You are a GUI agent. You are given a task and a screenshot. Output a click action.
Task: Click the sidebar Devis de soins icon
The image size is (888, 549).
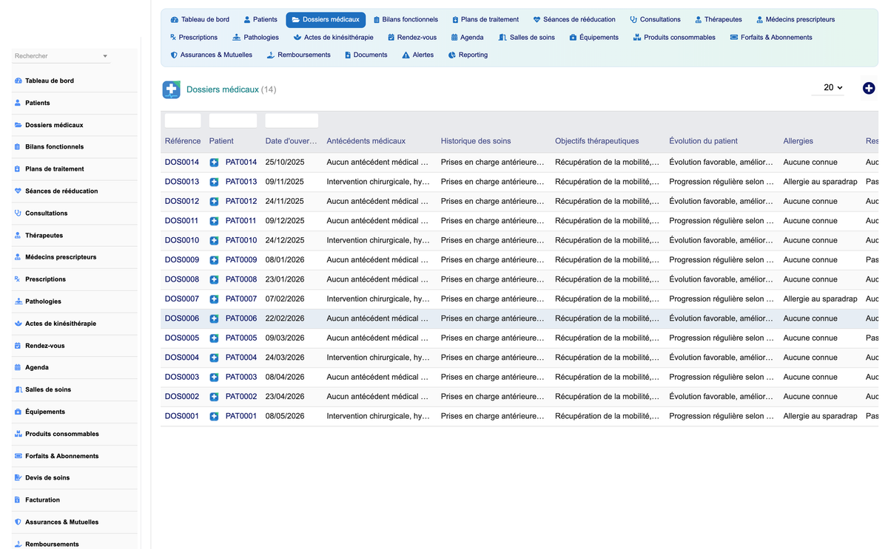(x=18, y=478)
